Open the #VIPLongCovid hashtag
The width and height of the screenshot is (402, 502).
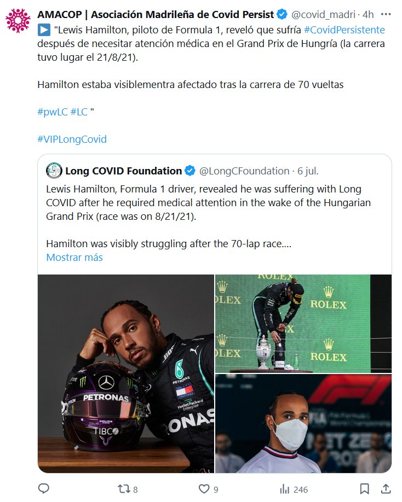[x=72, y=139]
